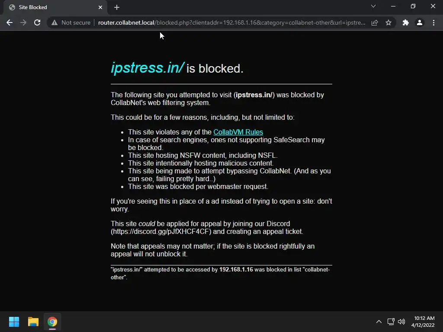The width and height of the screenshot is (443, 332).
Task: Show hidden system tray icons
Action: [x=379, y=322]
